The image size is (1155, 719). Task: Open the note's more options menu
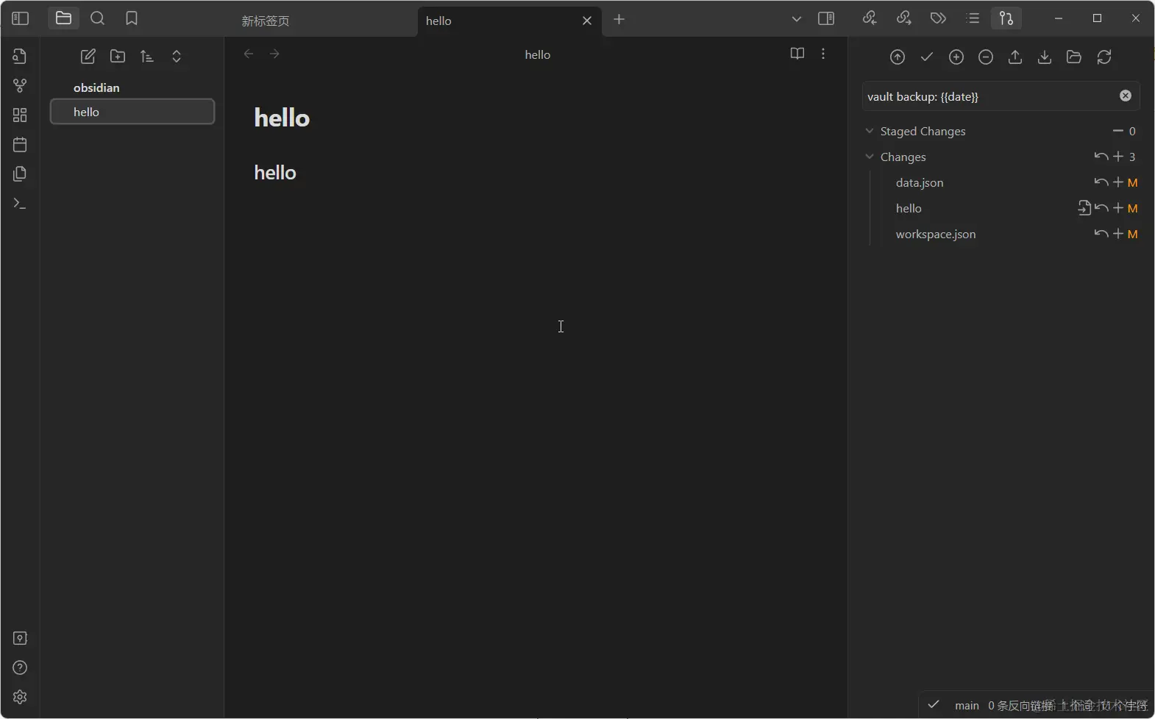tap(823, 54)
